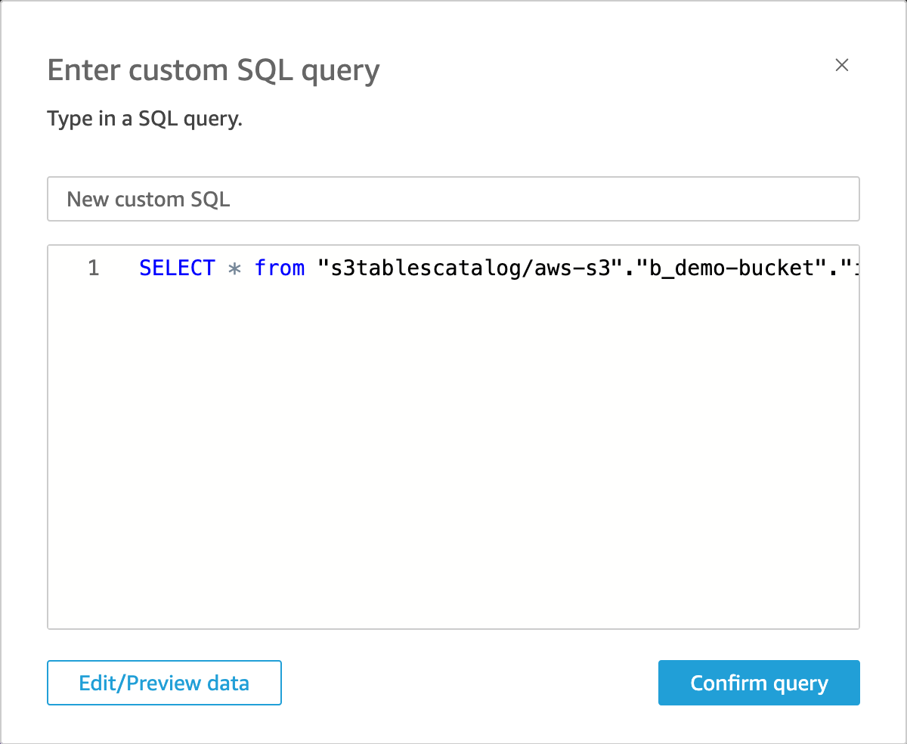Click the asterisk after SELECT
Screen dimensions: 907x744
pyautogui.click(x=235, y=268)
